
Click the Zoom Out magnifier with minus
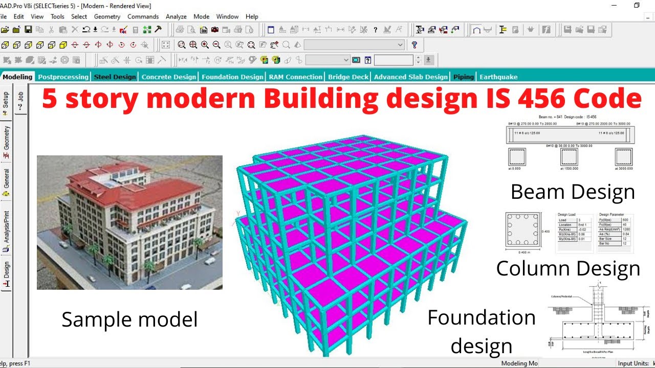(216, 45)
